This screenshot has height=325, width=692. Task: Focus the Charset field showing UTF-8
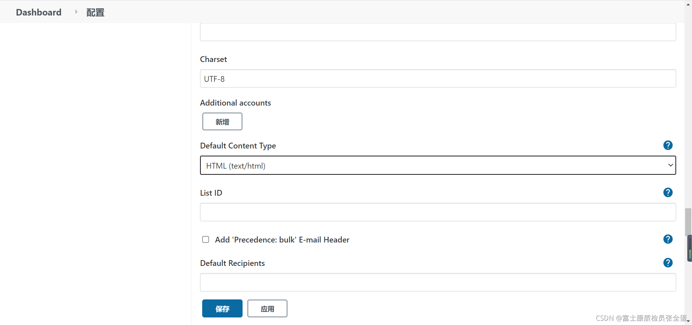pyautogui.click(x=438, y=79)
